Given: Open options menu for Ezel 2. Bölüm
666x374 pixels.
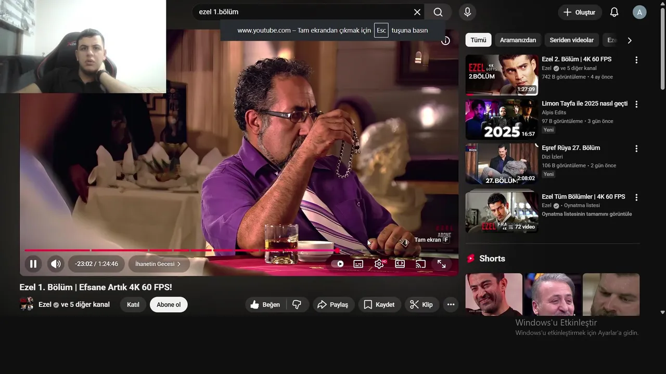Looking at the screenshot, I should pos(636,60).
